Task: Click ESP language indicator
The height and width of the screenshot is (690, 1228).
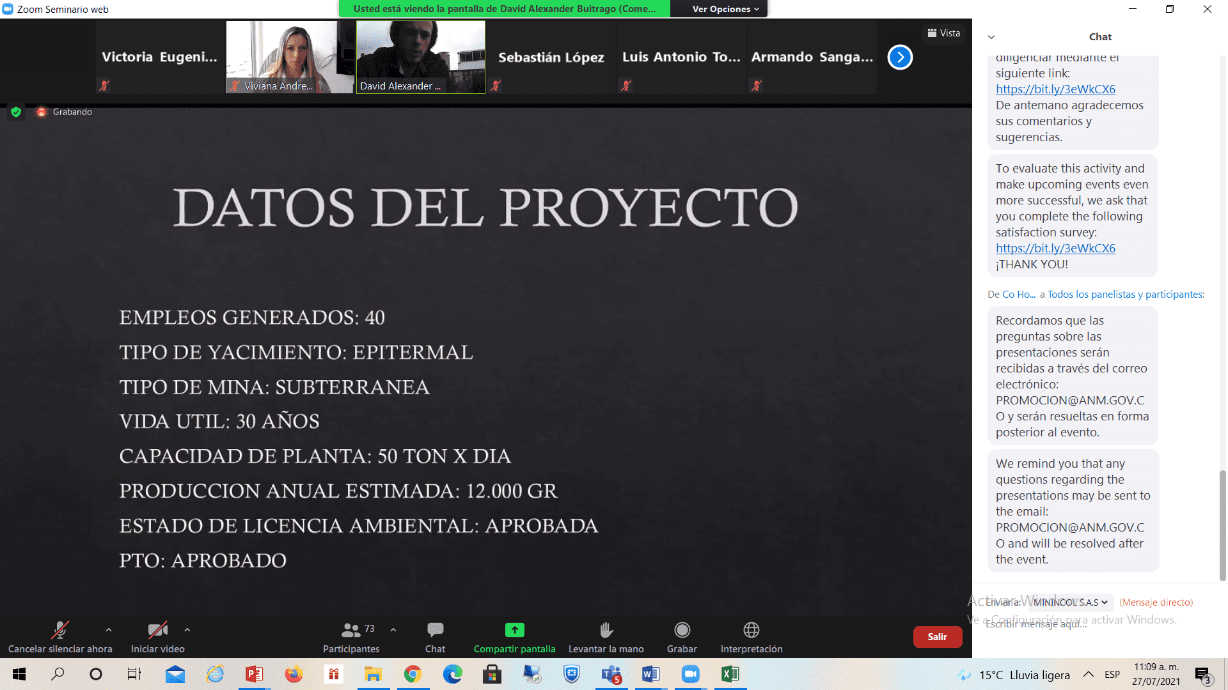Action: (x=1112, y=674)
